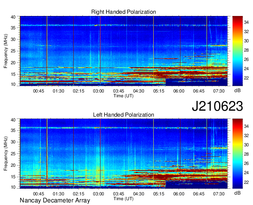Viewport: 253px width, 205px height.
Task: Click the 00:45 tick under Right Handed plot
Action: pyautogui.click(x=39, y=91)
